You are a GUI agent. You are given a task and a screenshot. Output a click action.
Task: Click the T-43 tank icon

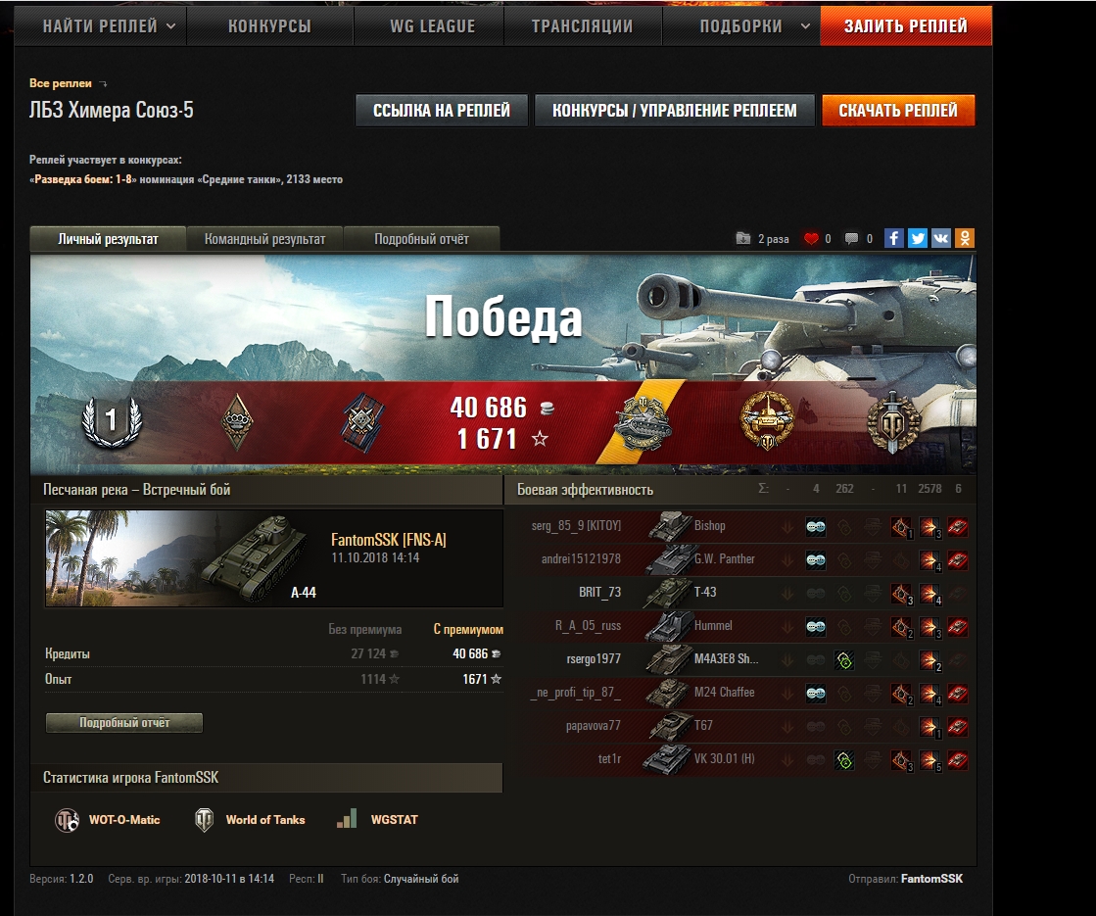[668, 593]
